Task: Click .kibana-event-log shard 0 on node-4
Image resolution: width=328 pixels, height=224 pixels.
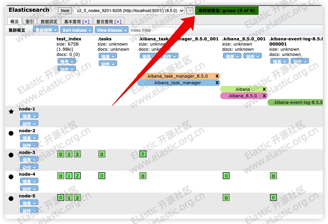Action: pos(273,176)
